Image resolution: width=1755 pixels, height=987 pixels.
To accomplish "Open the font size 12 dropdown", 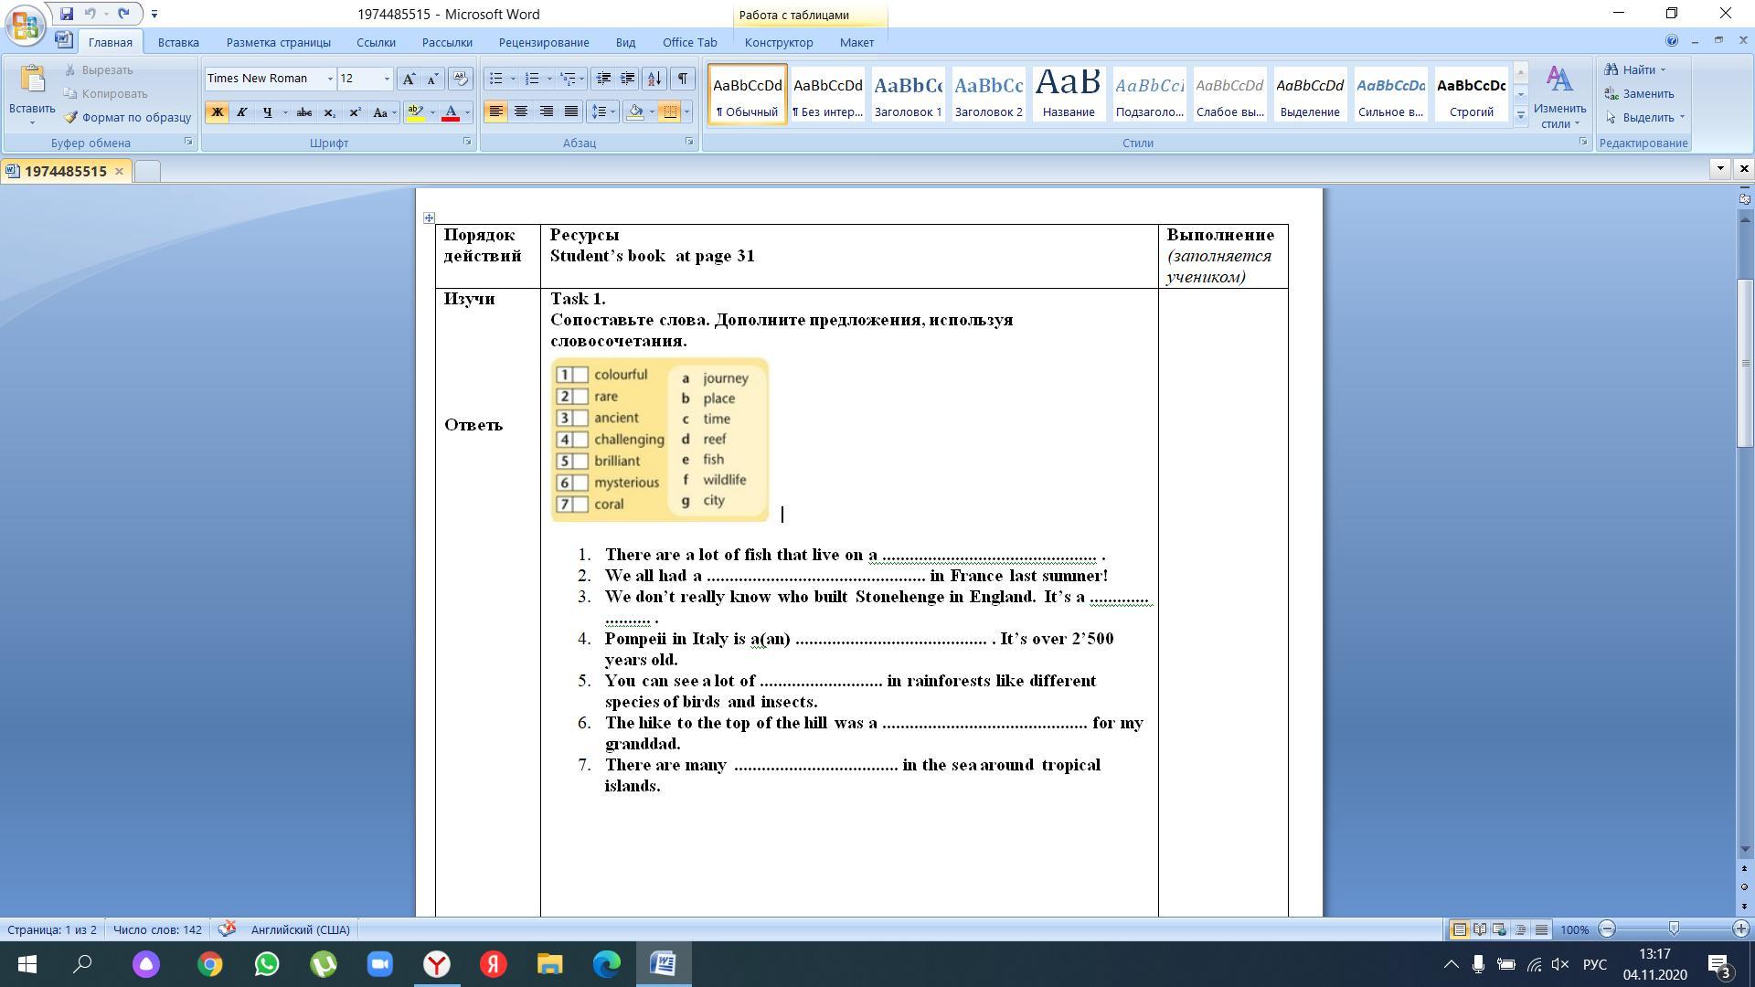I will coord(387,79).
